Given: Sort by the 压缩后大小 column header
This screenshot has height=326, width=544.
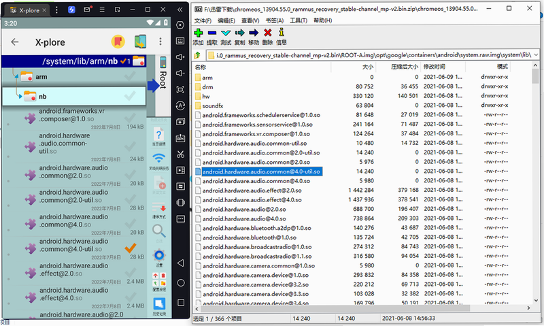Looking at the screenshot, I should click(x=398, y=67).
